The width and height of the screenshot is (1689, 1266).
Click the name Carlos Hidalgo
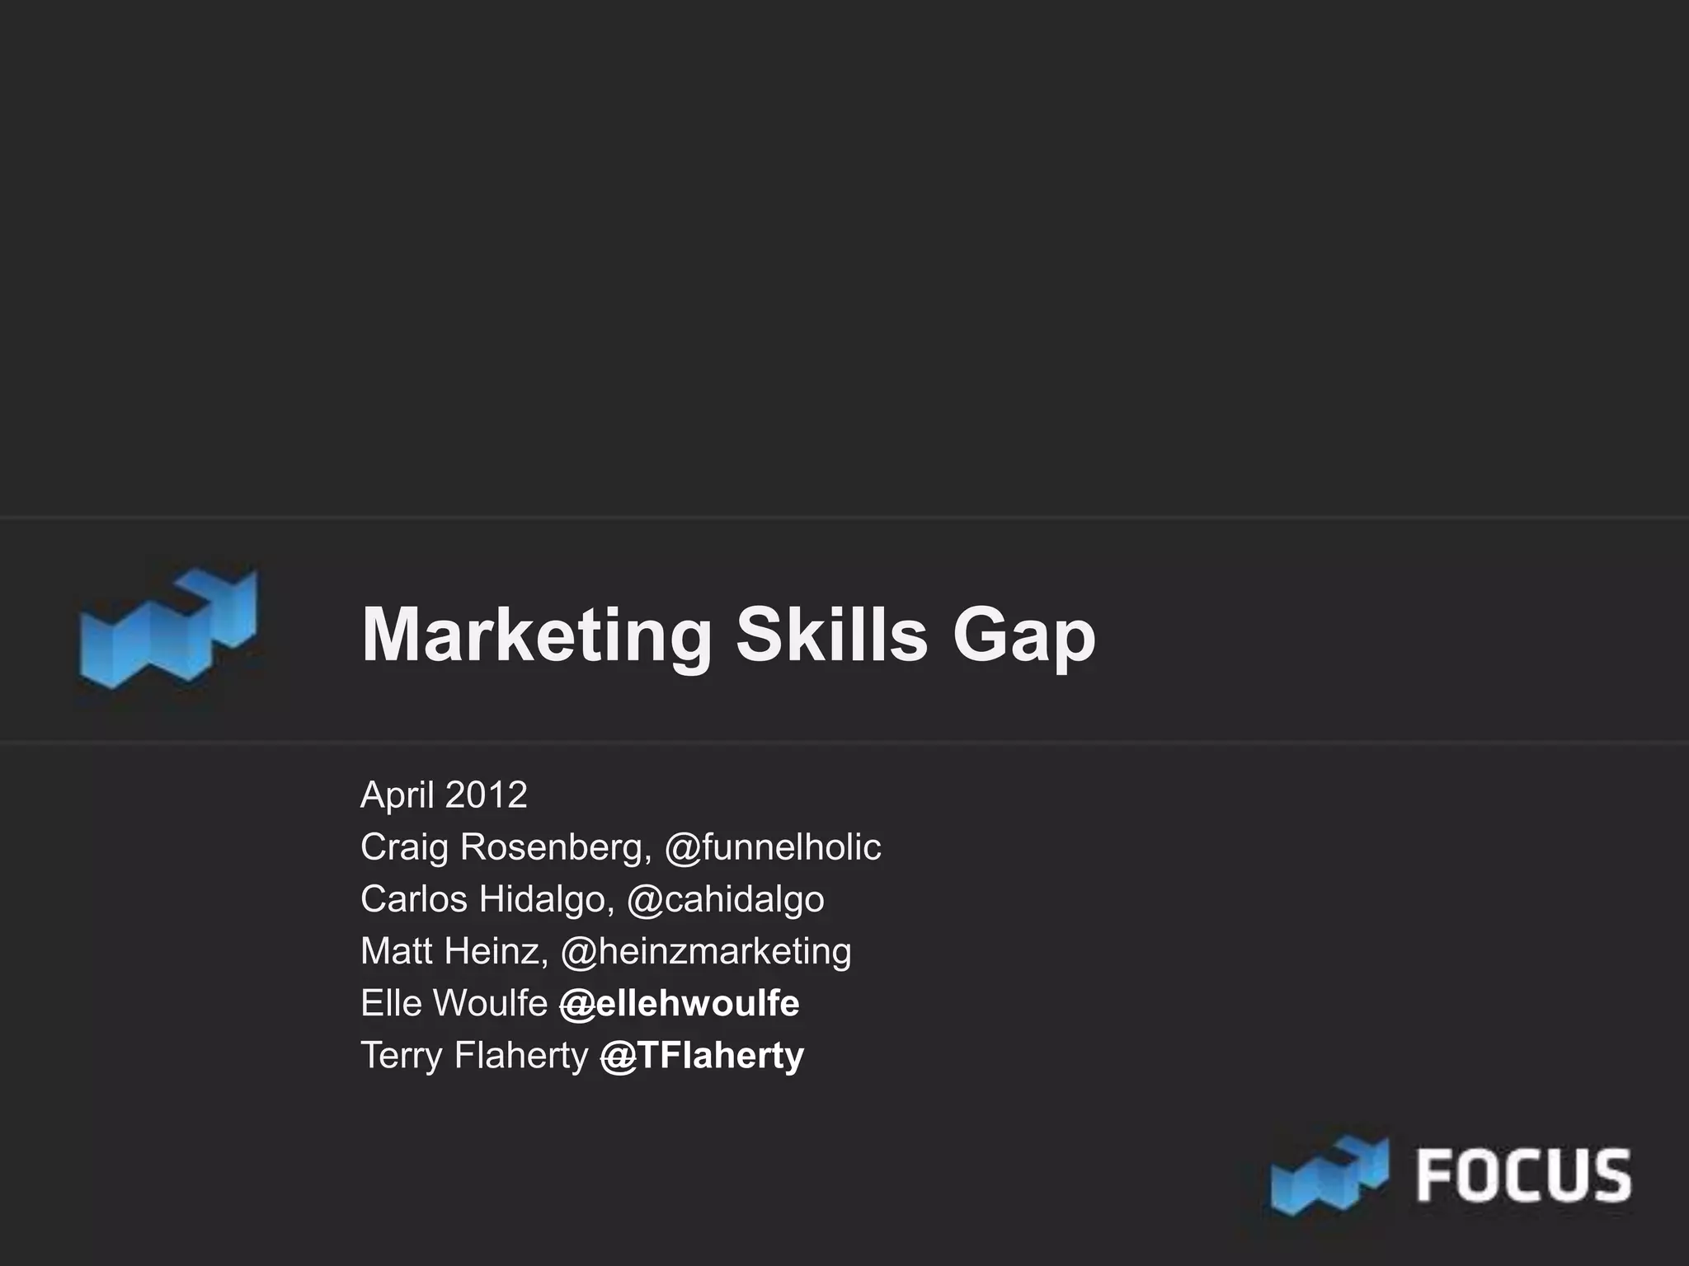coord(487,899)
